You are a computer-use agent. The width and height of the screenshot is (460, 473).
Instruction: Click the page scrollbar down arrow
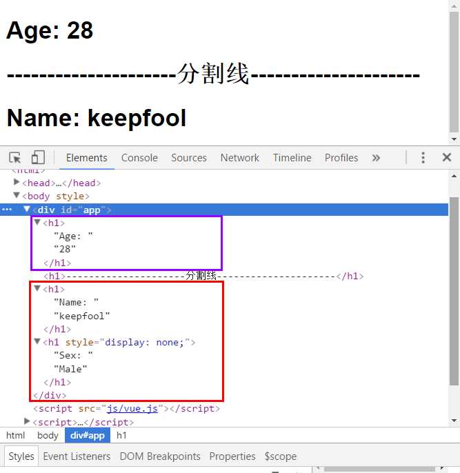click(x=454, y=139)
